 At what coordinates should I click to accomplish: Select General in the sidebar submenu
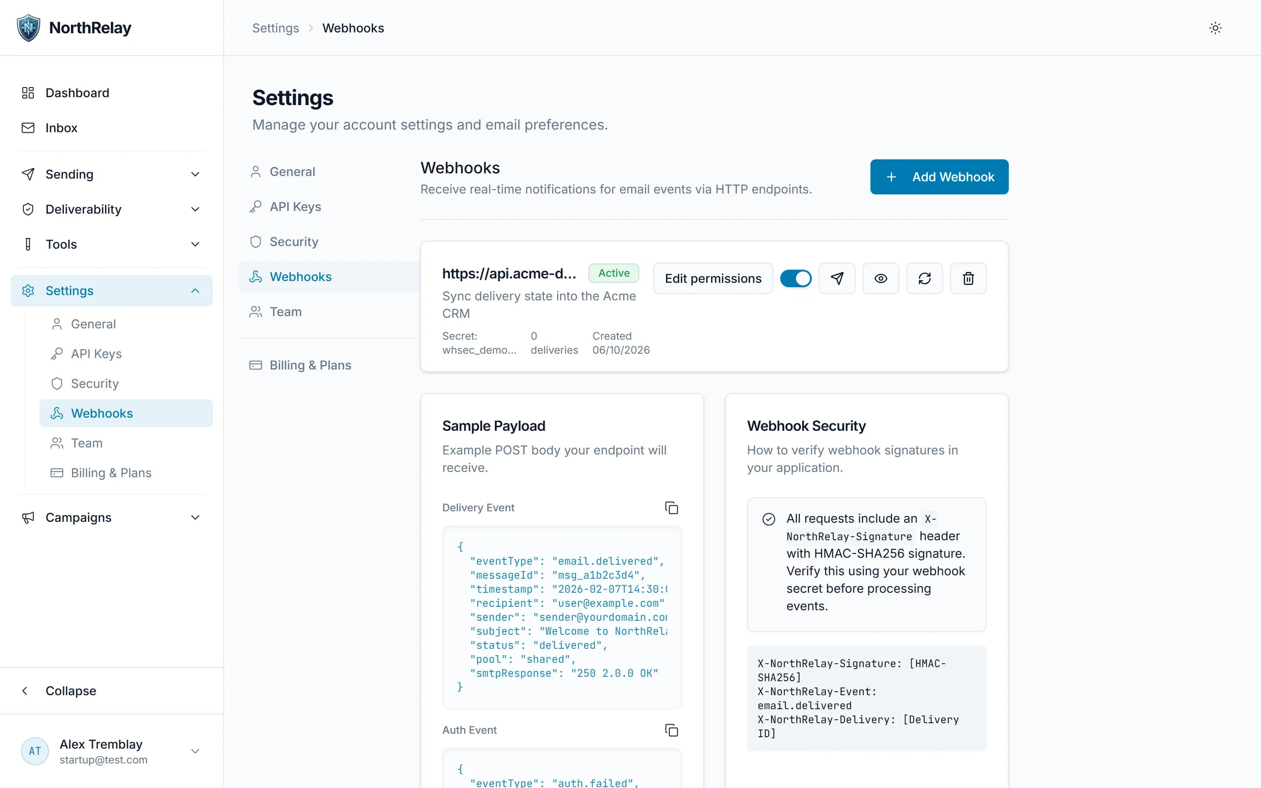pyautogui.click(x=126, y=324)
